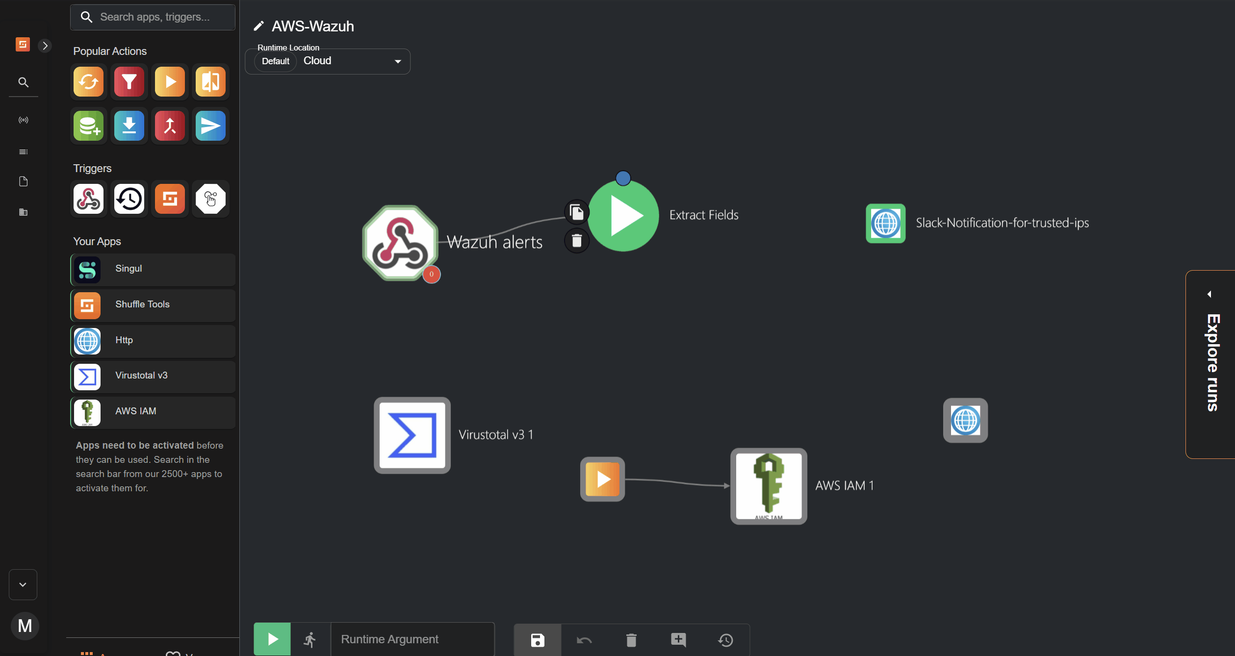The image size is (1235, 656).
Task: Select the AWS IAM 1 node
Action: (x=769, y=486)
